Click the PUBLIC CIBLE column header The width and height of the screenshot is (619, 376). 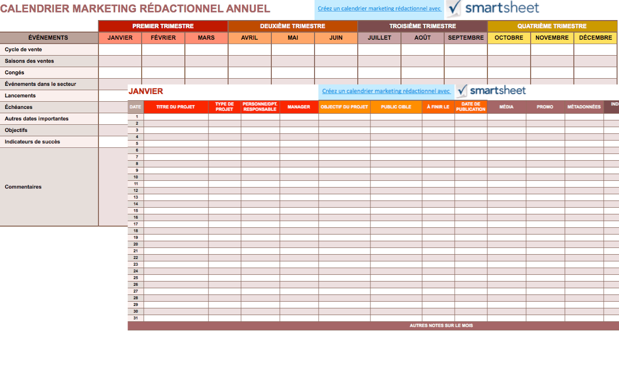point(396,107)
